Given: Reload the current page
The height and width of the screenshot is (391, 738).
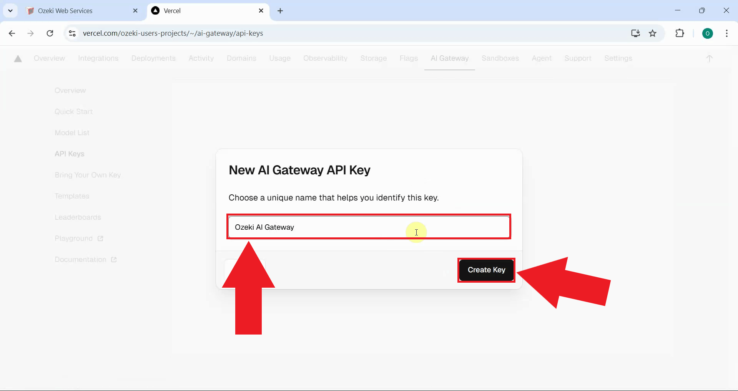Looking at the screenshot, I should [50, 33].
